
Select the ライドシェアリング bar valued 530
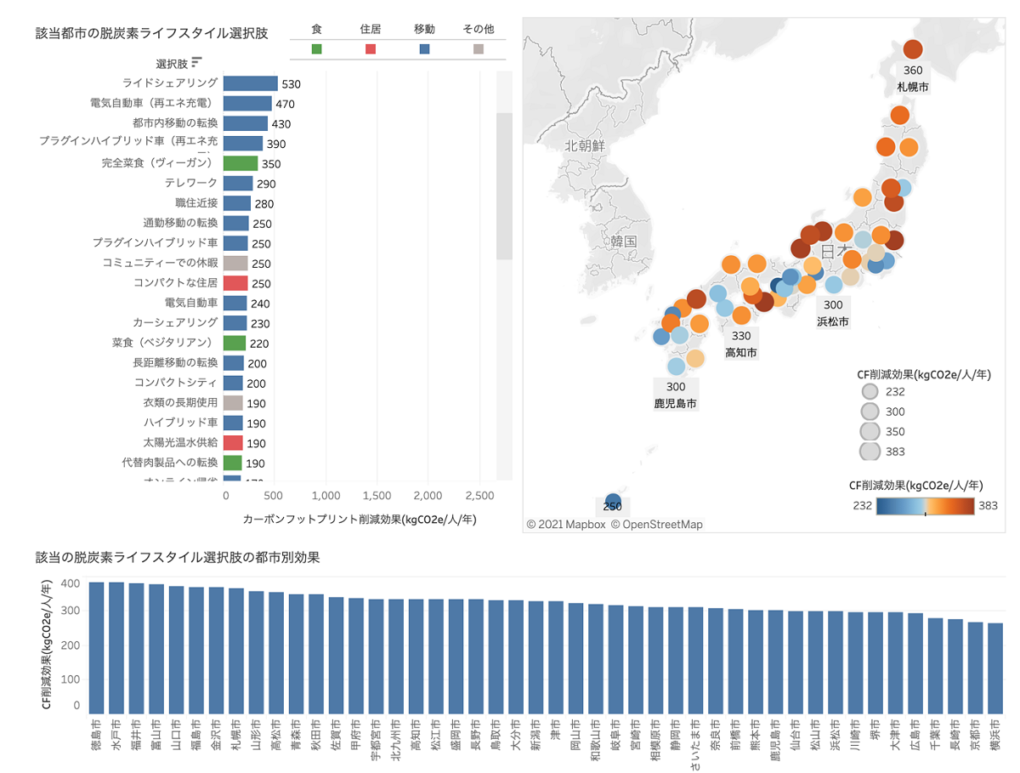tap(250, 83)
